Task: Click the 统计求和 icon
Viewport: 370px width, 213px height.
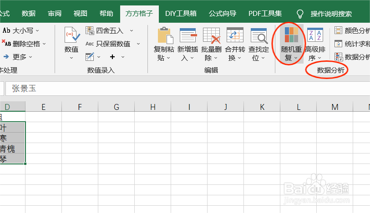Action: tap(339, 44)
